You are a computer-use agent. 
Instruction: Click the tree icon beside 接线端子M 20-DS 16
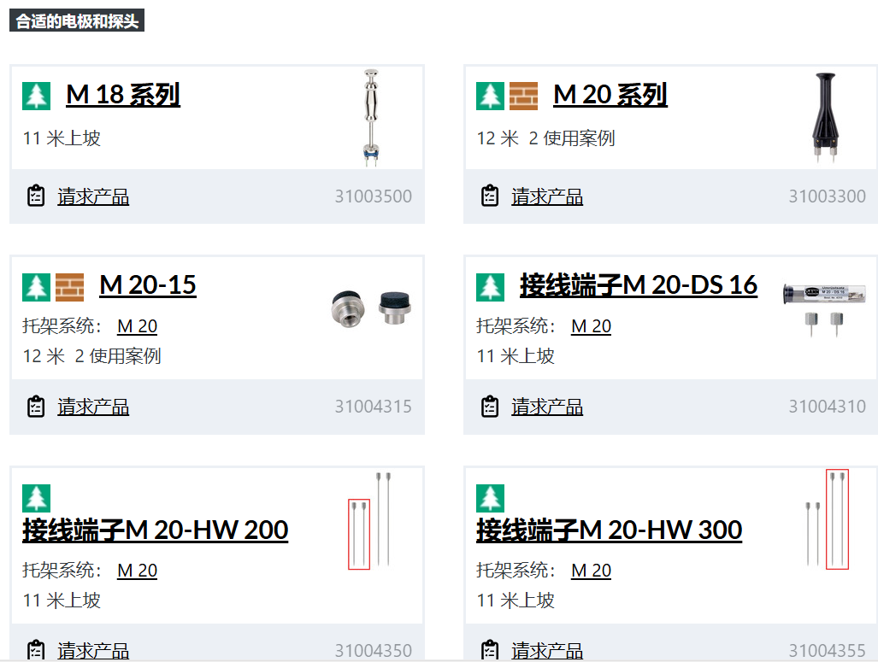(x=491, y=287)
